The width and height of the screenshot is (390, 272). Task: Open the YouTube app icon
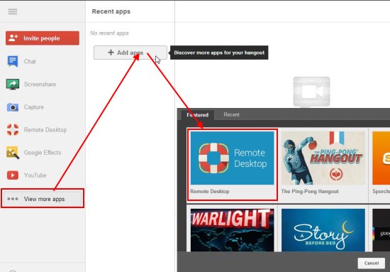[13, 175]
